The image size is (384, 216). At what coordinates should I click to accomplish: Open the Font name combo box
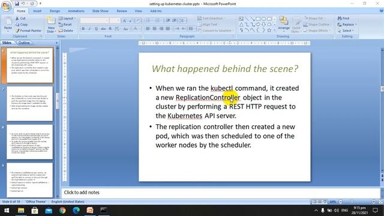tap(94, 21)
